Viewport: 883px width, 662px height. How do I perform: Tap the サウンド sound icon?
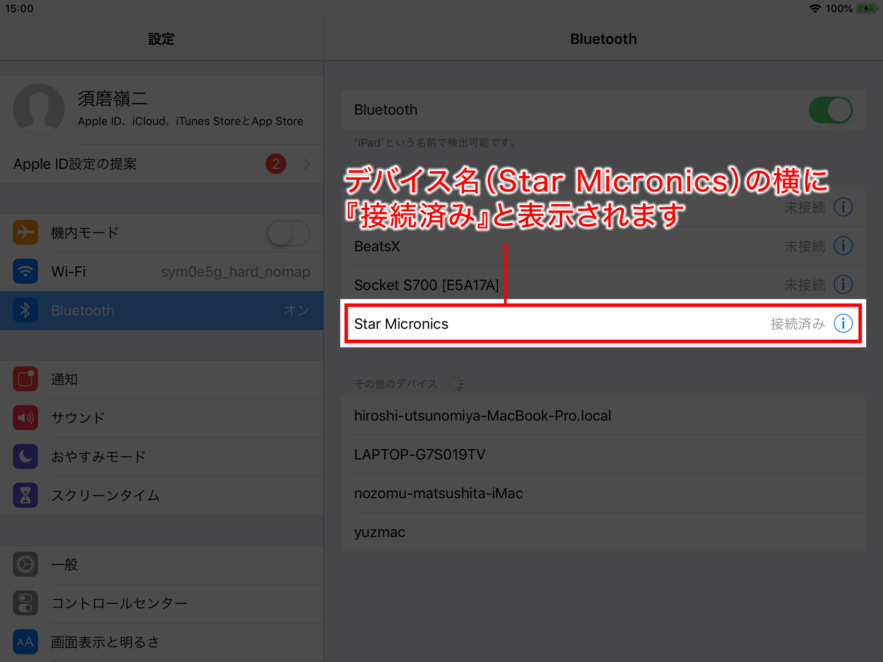[25, 418]
